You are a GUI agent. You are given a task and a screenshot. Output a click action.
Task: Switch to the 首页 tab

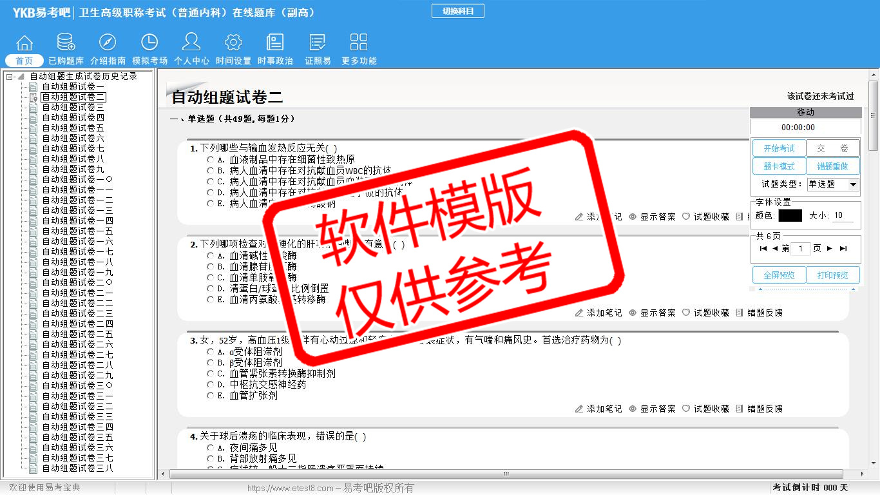pos(24,61)
